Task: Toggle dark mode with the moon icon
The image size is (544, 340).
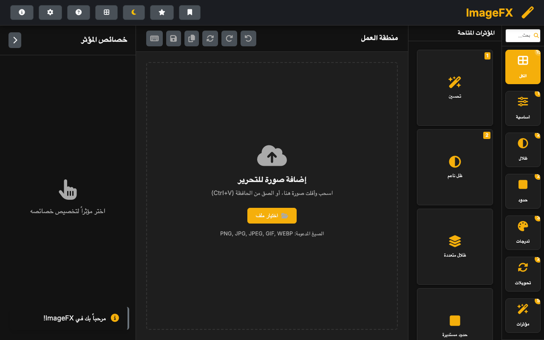Action: 134,12
